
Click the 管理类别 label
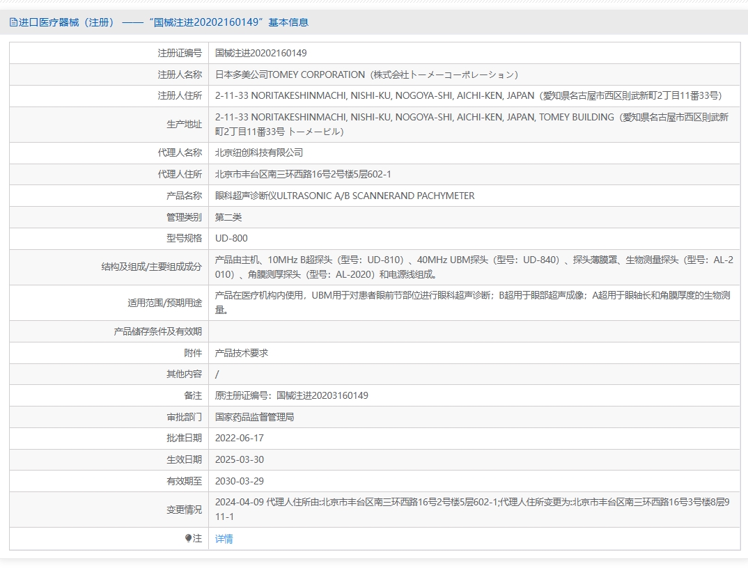tap(184, 217)
